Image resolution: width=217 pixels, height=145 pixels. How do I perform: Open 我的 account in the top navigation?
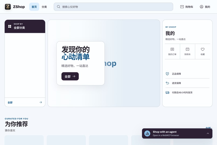205,7
